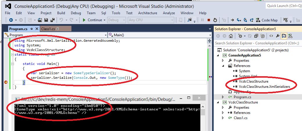Collapse the static class Program outline

(x=12, y=54)
